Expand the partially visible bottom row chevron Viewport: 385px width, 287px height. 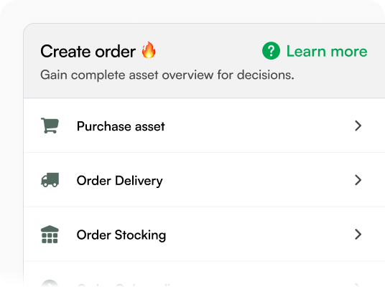click(x=358, y=286)
